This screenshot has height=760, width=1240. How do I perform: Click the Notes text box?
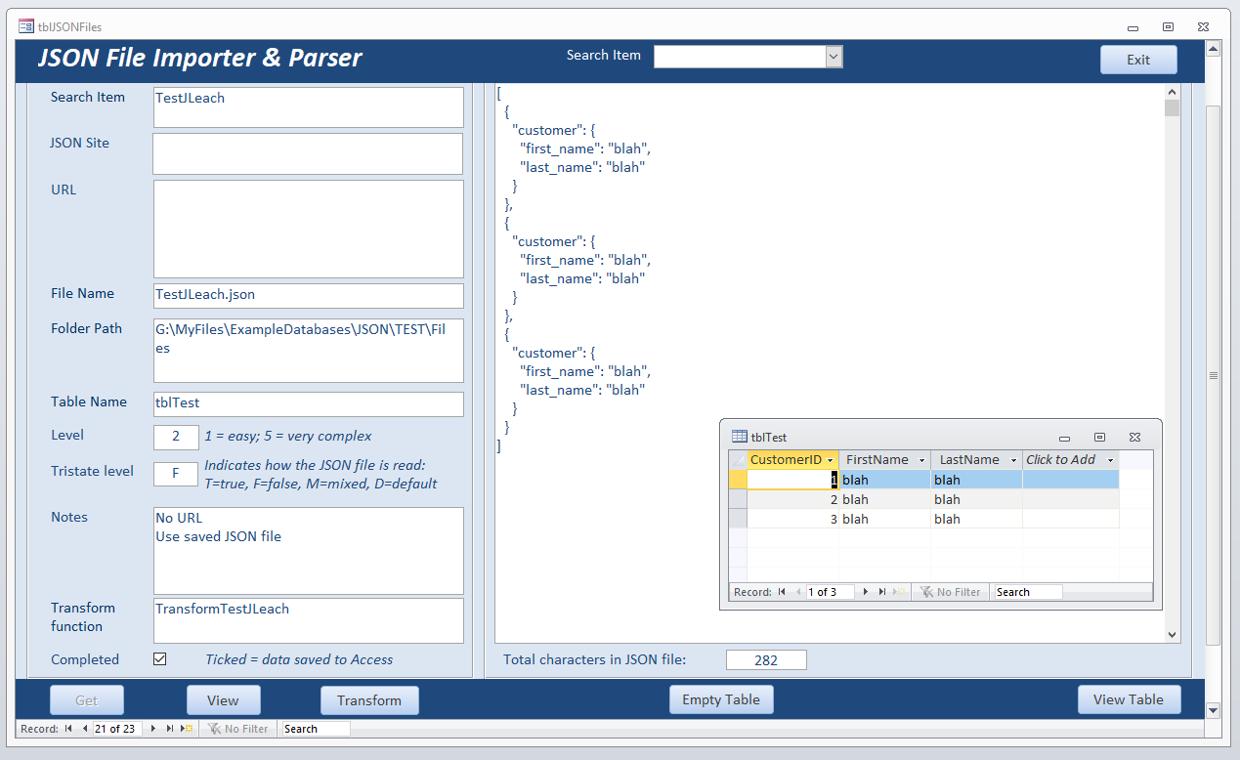[309, 551]
